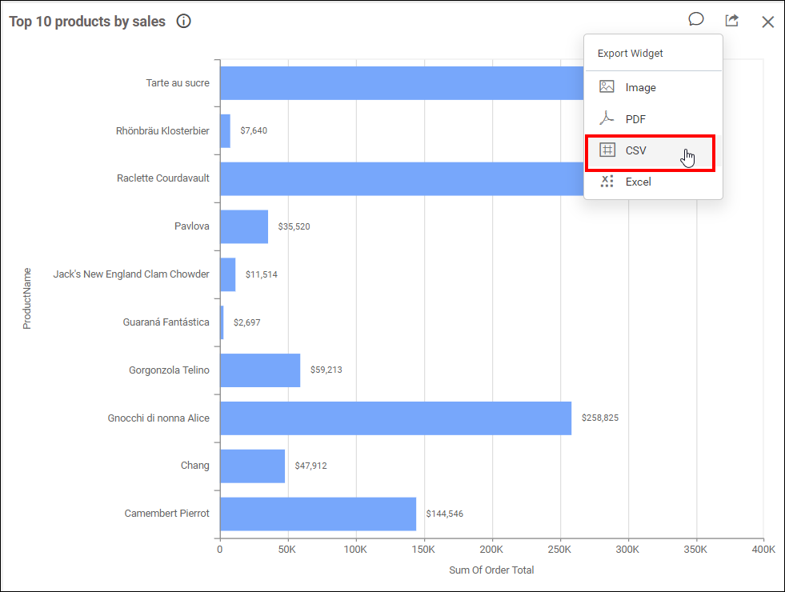Click the Chang sales bar
The image size is (785, 592).
[x=252, y=465]
